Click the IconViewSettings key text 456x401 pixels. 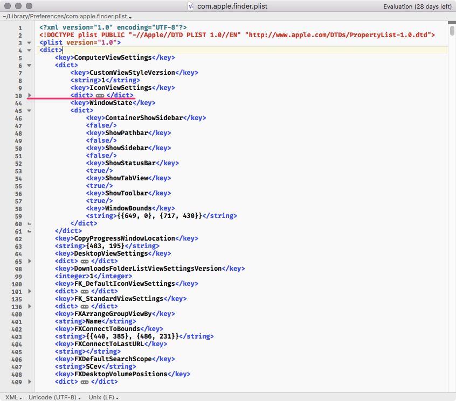point(121,88)
